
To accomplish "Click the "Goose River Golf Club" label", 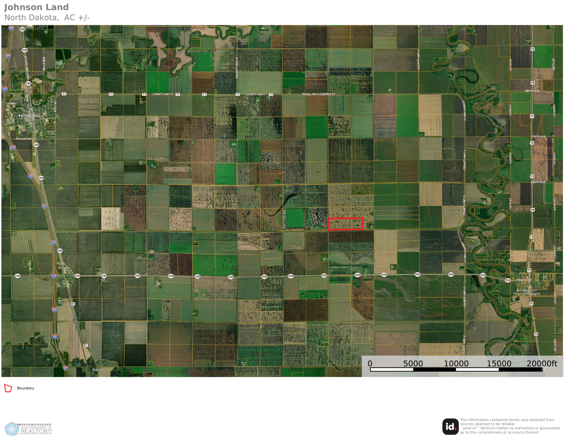I will (x=17, y=92).
